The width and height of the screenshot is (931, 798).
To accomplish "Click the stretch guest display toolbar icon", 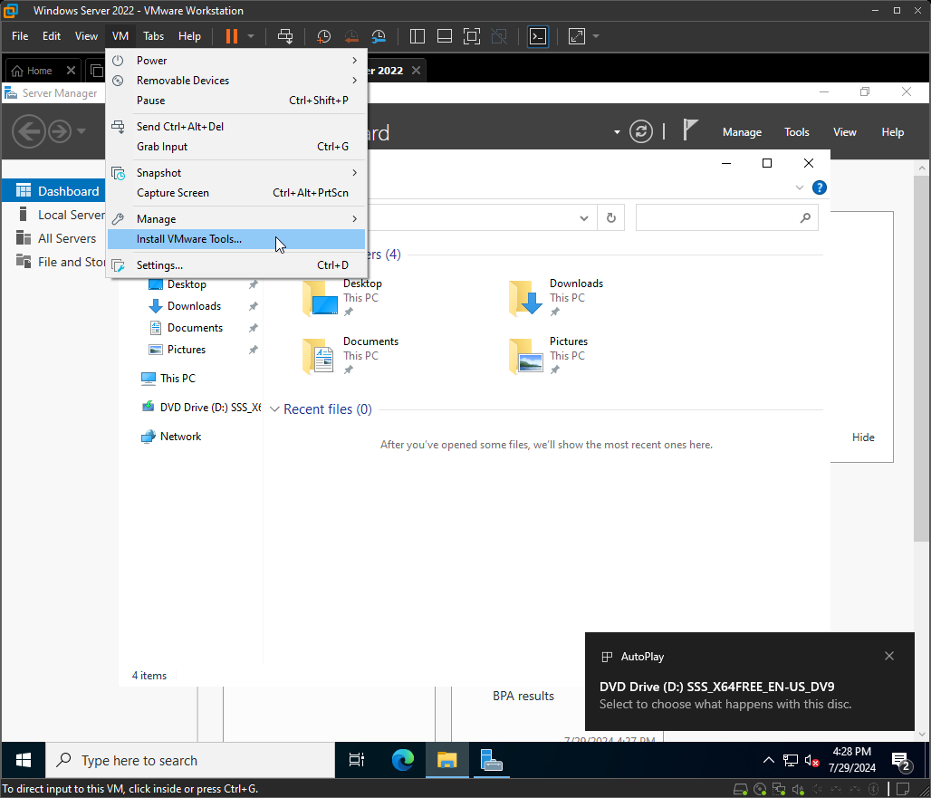I will point(577,36).
